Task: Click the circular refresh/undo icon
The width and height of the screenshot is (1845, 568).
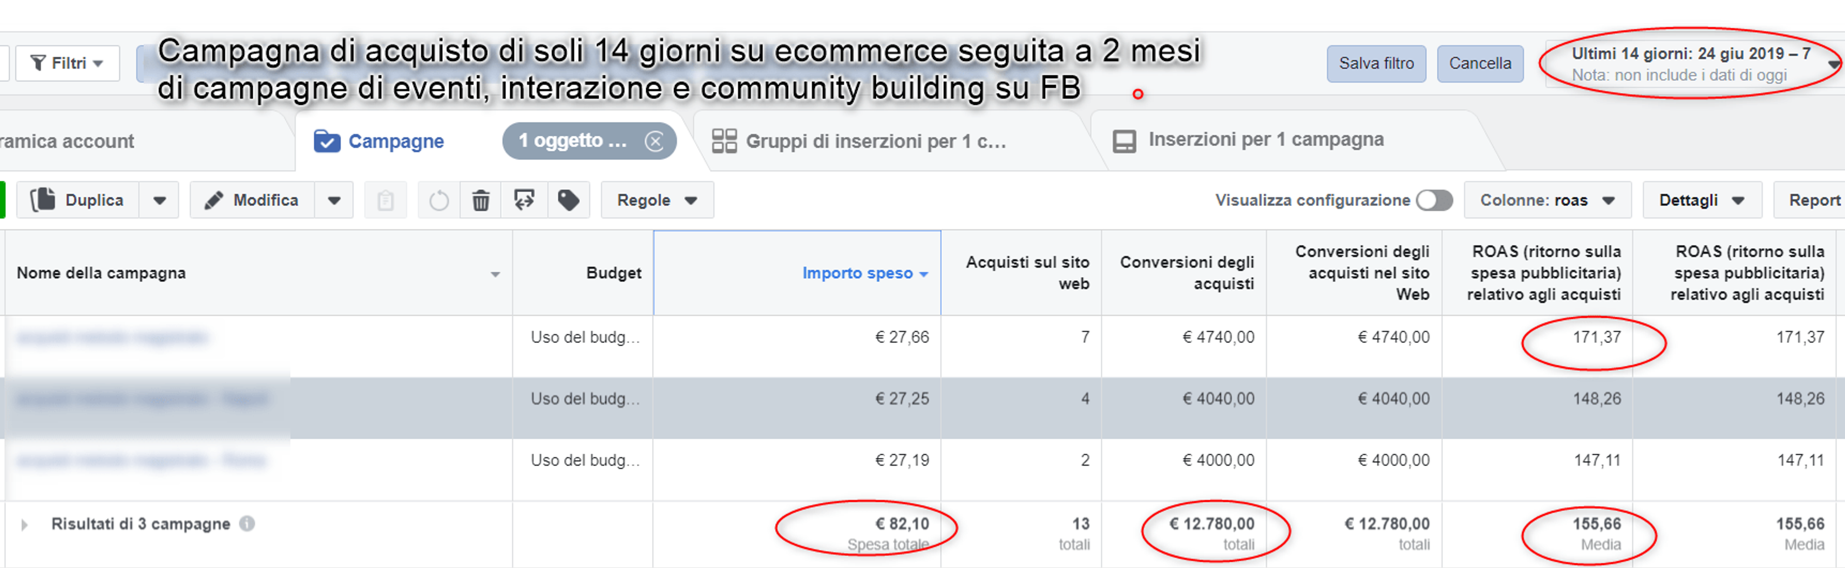Action: pos(439,200)
